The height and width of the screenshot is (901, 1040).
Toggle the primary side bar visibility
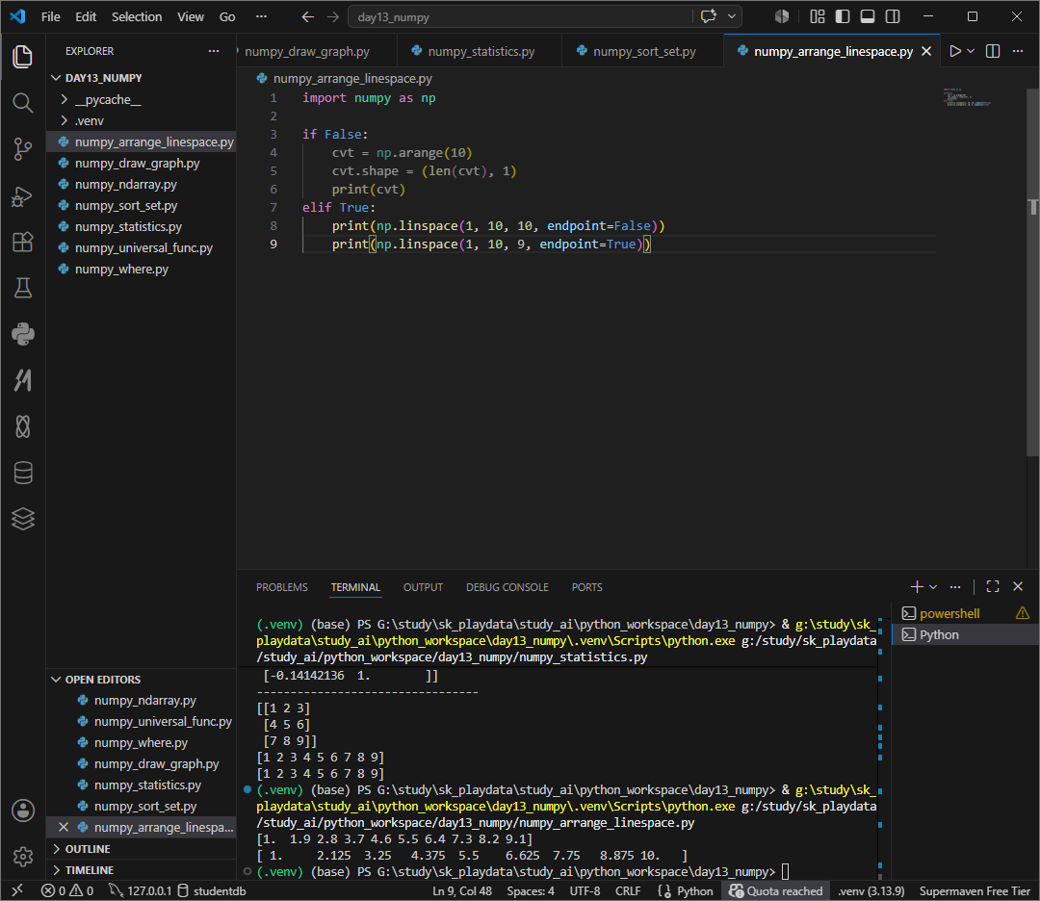point(843,16)
